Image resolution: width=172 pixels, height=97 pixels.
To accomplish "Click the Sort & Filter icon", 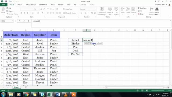I will (x=151, y=9).
